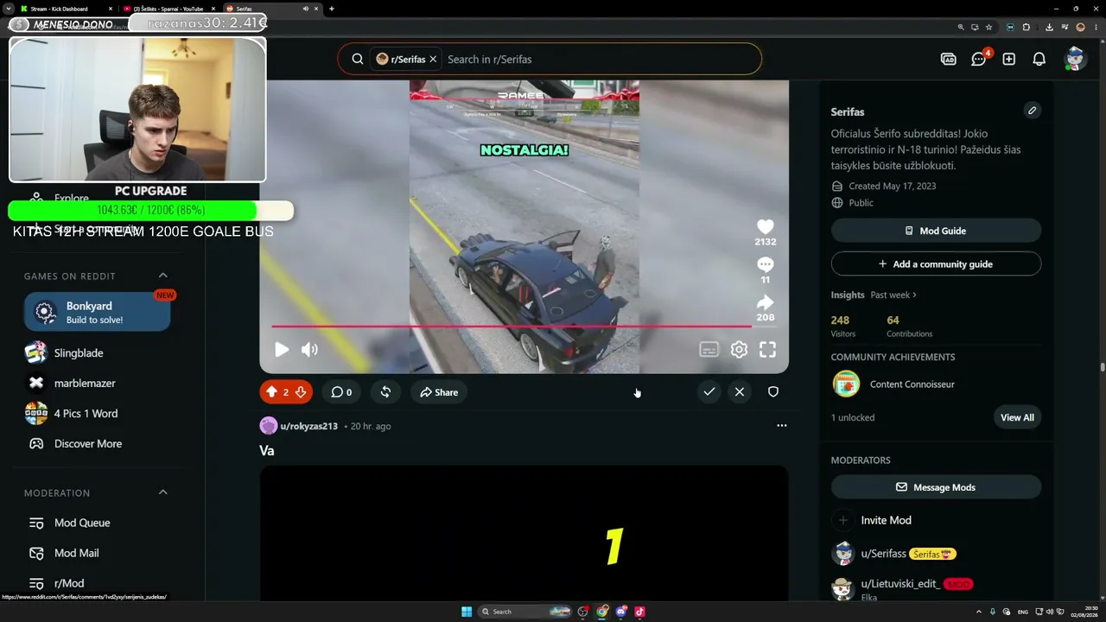
Task: Approve the post with the checkmark
Action: [709, 392]
